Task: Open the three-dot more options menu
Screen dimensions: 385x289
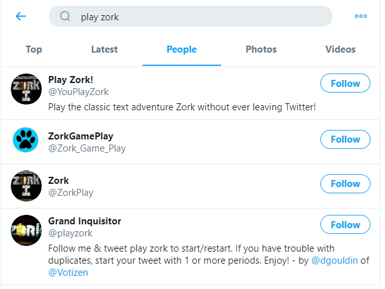Action: (361, 16)
